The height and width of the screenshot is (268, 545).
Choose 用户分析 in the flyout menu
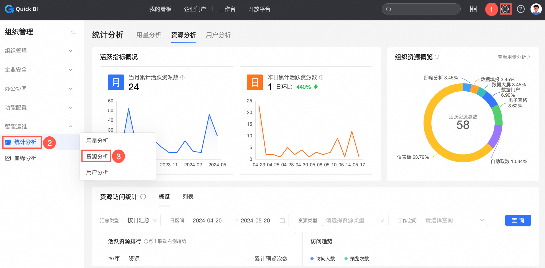coord(118,172)
